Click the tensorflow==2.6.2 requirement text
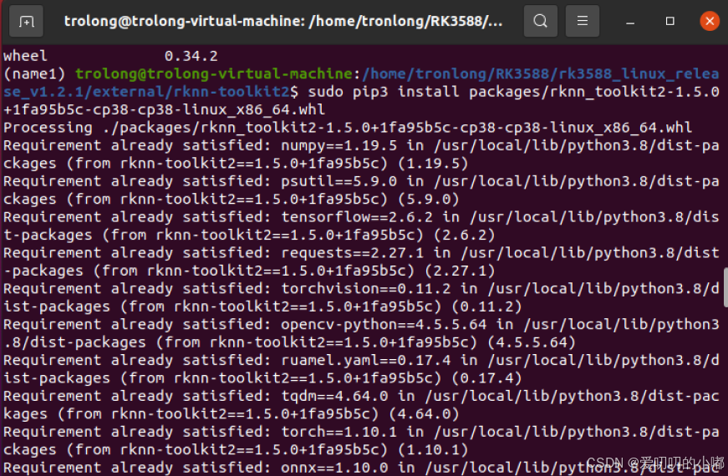 pyautogui.click(x=357, y=217)
